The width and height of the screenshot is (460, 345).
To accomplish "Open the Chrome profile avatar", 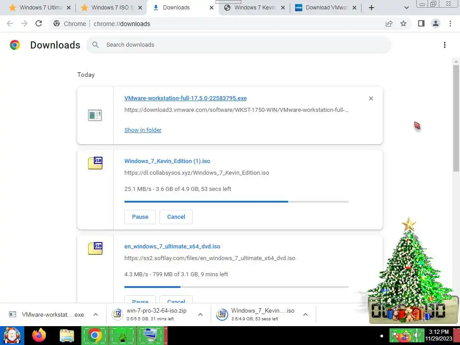I will (x=436, y=23).
